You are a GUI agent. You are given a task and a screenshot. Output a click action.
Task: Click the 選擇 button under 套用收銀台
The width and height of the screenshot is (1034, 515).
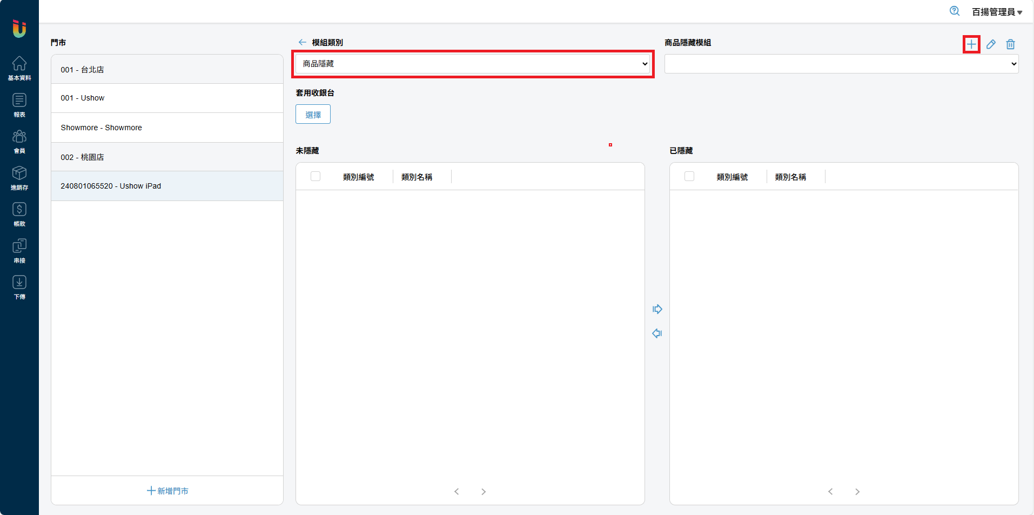point(313,115)
